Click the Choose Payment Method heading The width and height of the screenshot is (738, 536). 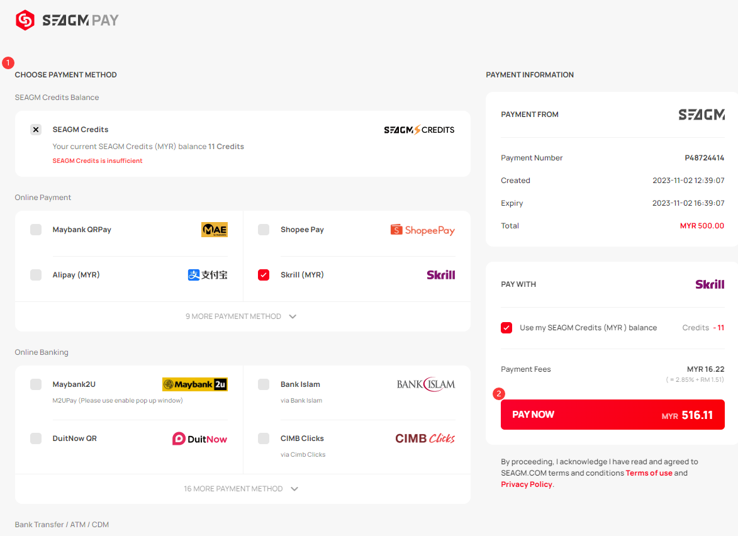pyautogui.click(x=66, y=75)
